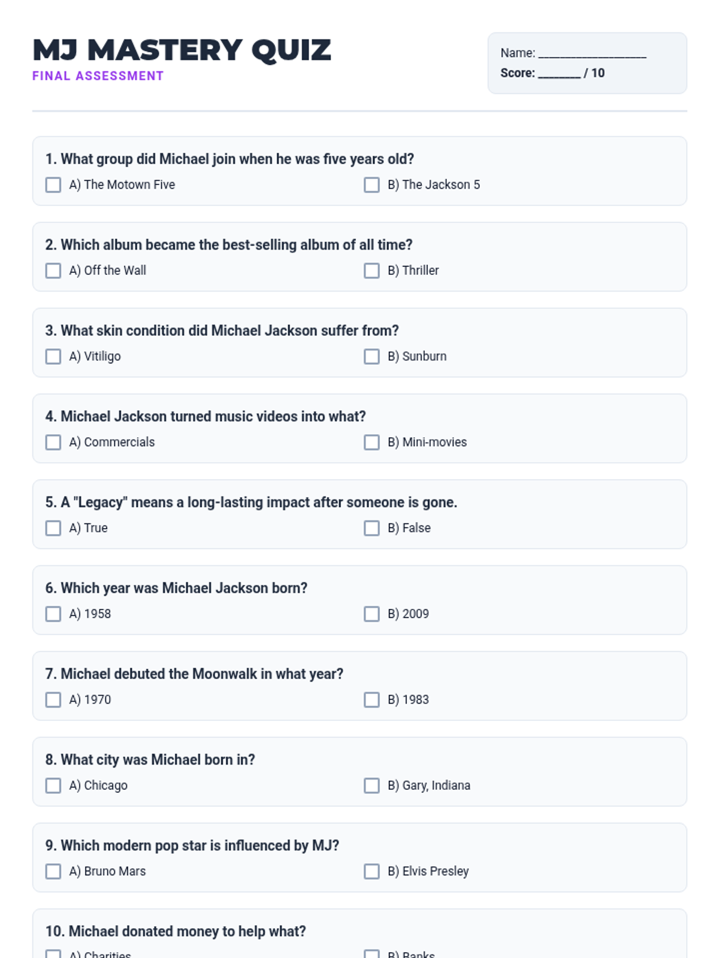Check 'True' for the Legacy question

point(53,528)
